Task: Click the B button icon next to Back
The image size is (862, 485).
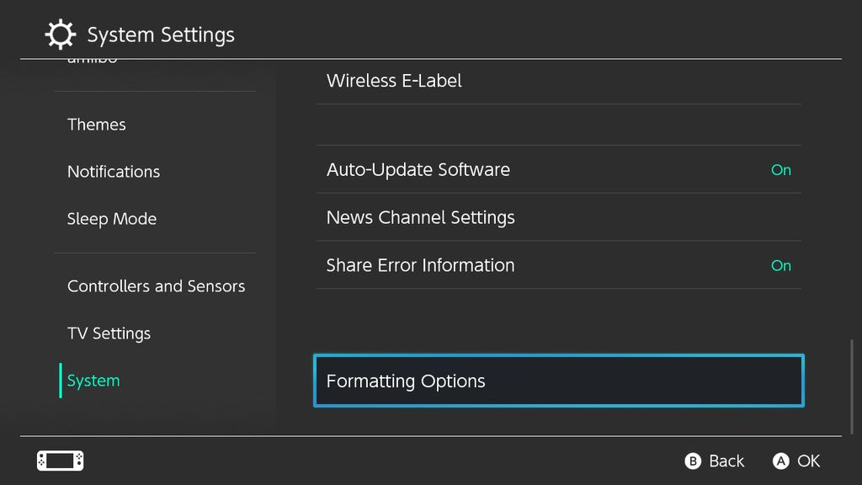Action: click(x=693, y=461)
